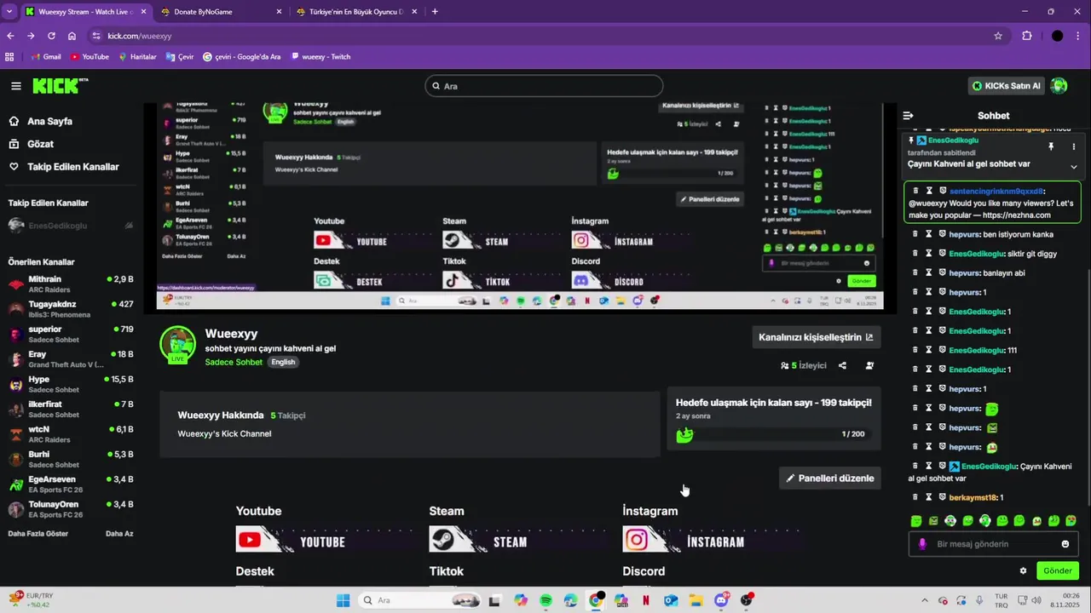Click the address bar showing kick.com/wueexyy
Viewport: 1091px width, 613px height.
(x=545, y=36)
